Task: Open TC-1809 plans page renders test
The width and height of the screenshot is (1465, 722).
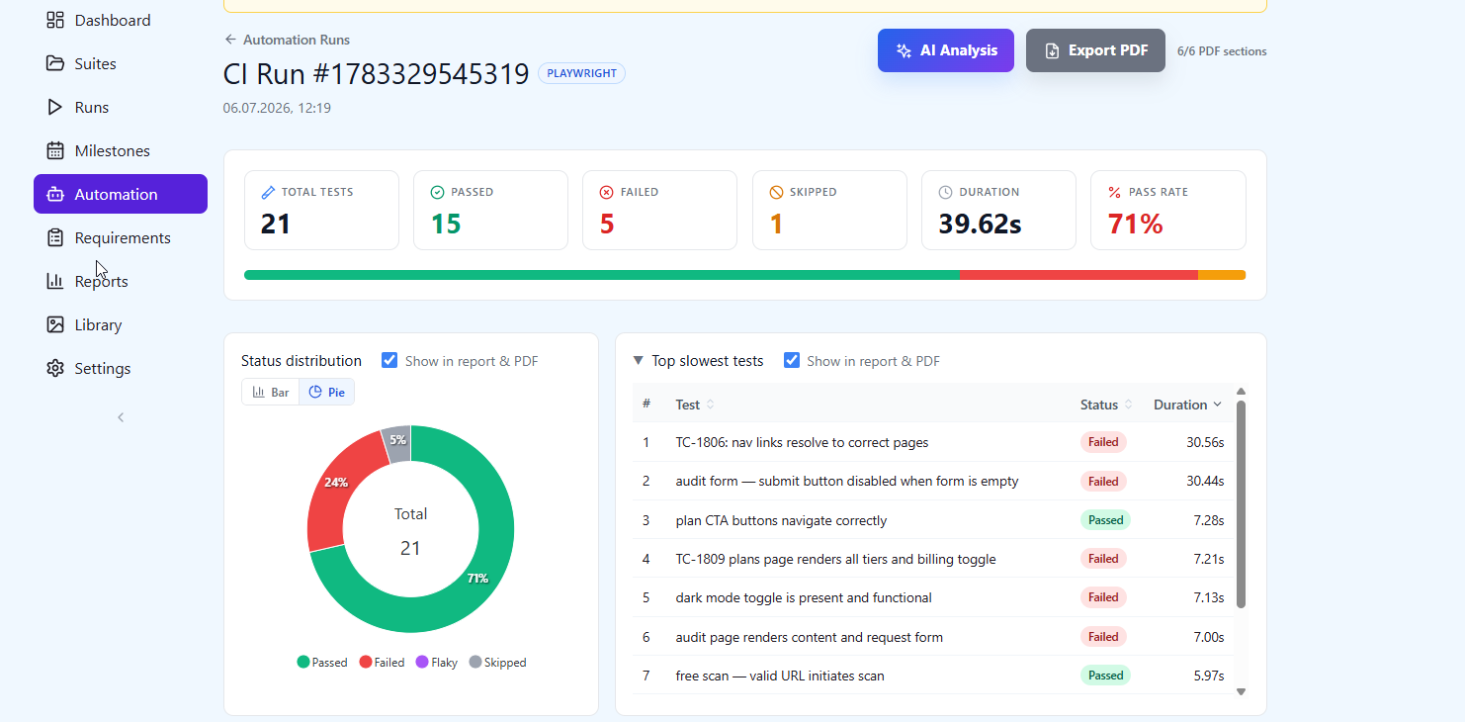Action: pos(933,559)
